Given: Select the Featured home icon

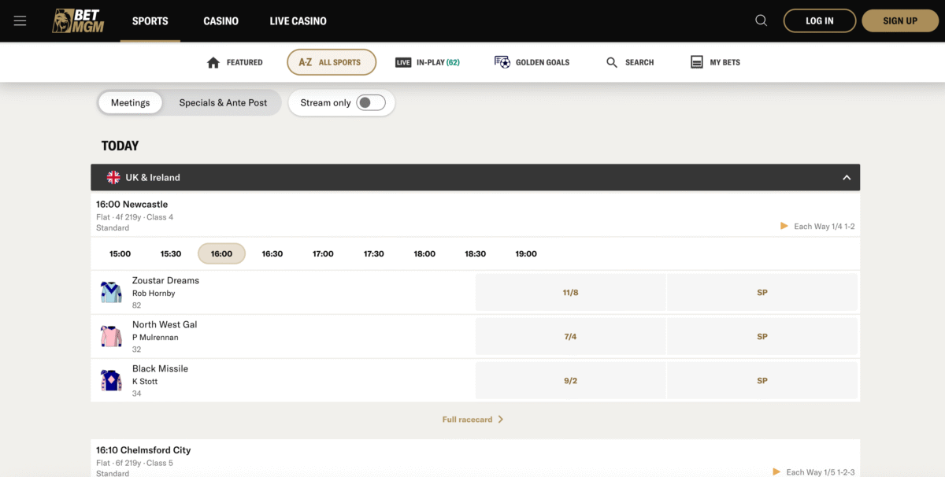Looking at the screenshot, I should (x=212, y=62).
